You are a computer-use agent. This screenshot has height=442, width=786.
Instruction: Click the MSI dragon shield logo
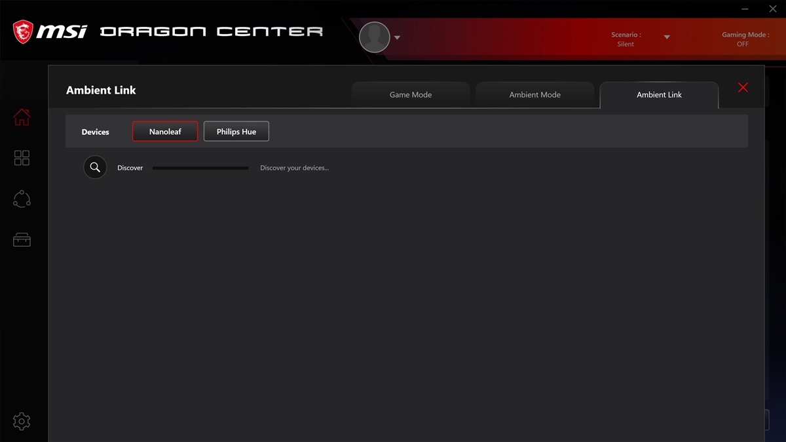[x=23, y=31]
